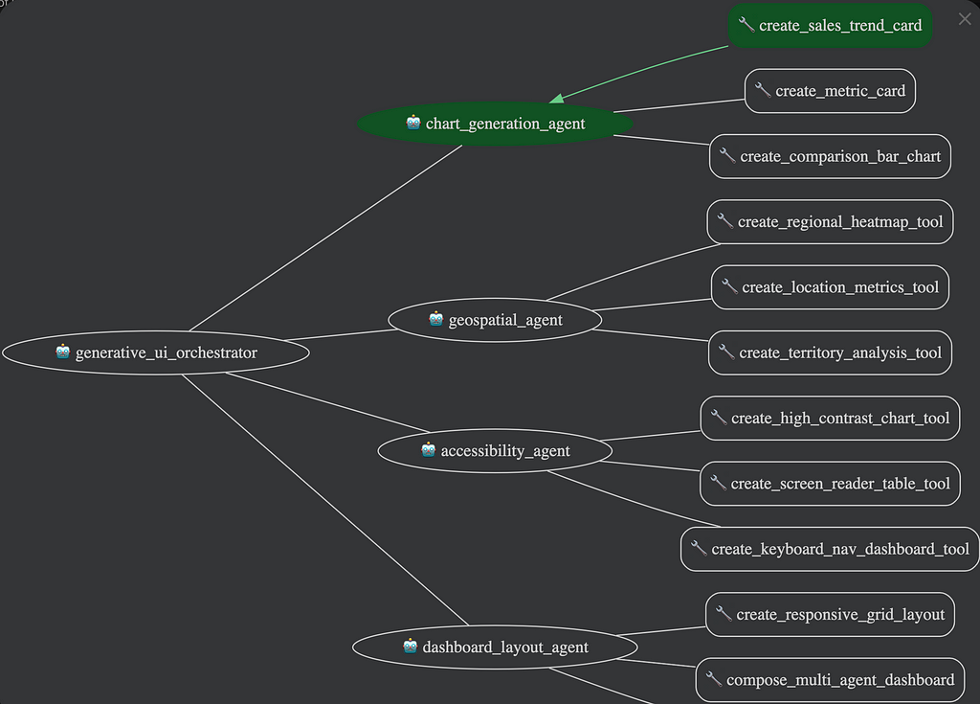Click the create_comparison_bar_chart tool label

click(x=840, y=156)
